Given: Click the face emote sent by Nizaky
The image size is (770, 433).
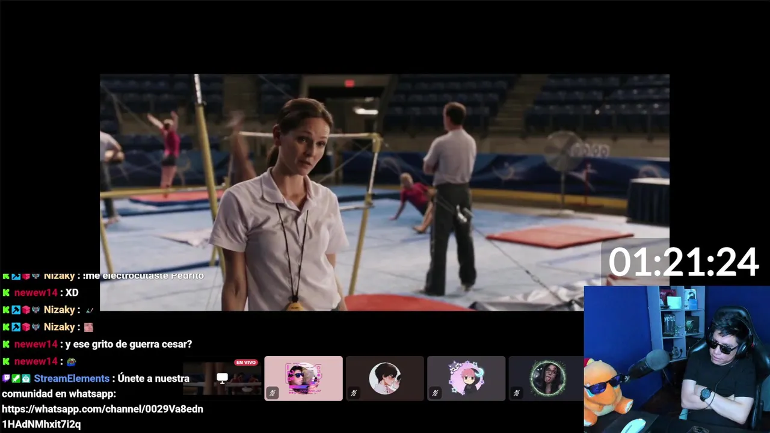Looking at the screenshot, I should click(88, 327).
